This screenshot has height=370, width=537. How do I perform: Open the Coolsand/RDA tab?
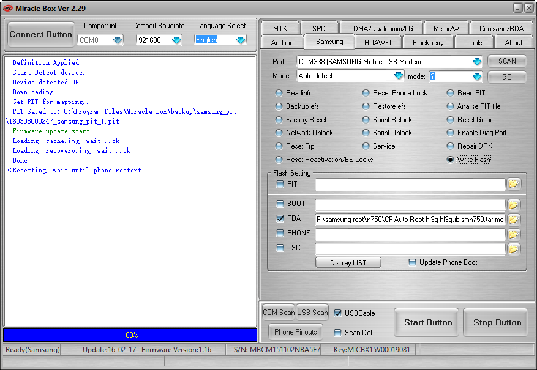501,28
